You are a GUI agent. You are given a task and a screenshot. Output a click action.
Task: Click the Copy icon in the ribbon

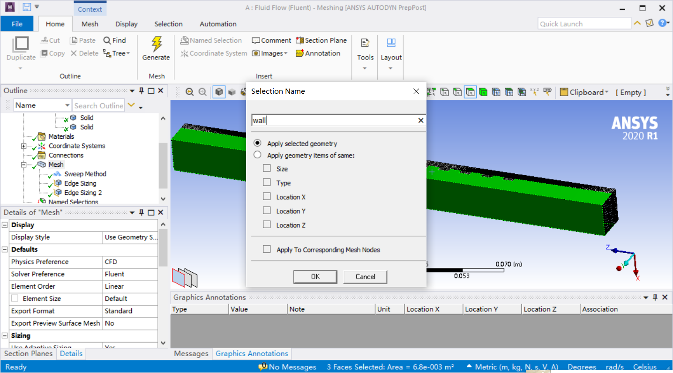(x=45, y=53)
